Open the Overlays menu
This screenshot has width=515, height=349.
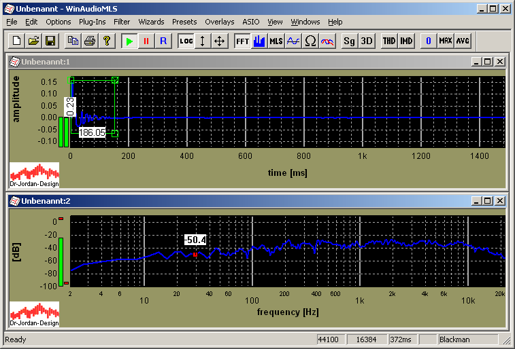[x=219, y=22]
